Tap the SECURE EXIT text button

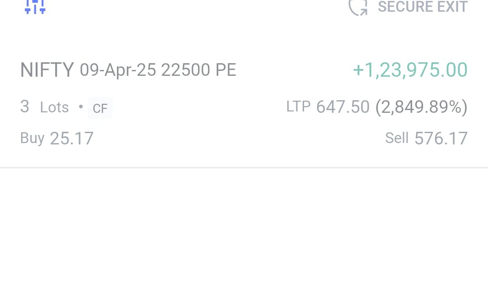tap(422, 7)
